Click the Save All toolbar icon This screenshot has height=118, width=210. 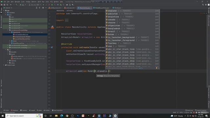(x=4, y=5)
